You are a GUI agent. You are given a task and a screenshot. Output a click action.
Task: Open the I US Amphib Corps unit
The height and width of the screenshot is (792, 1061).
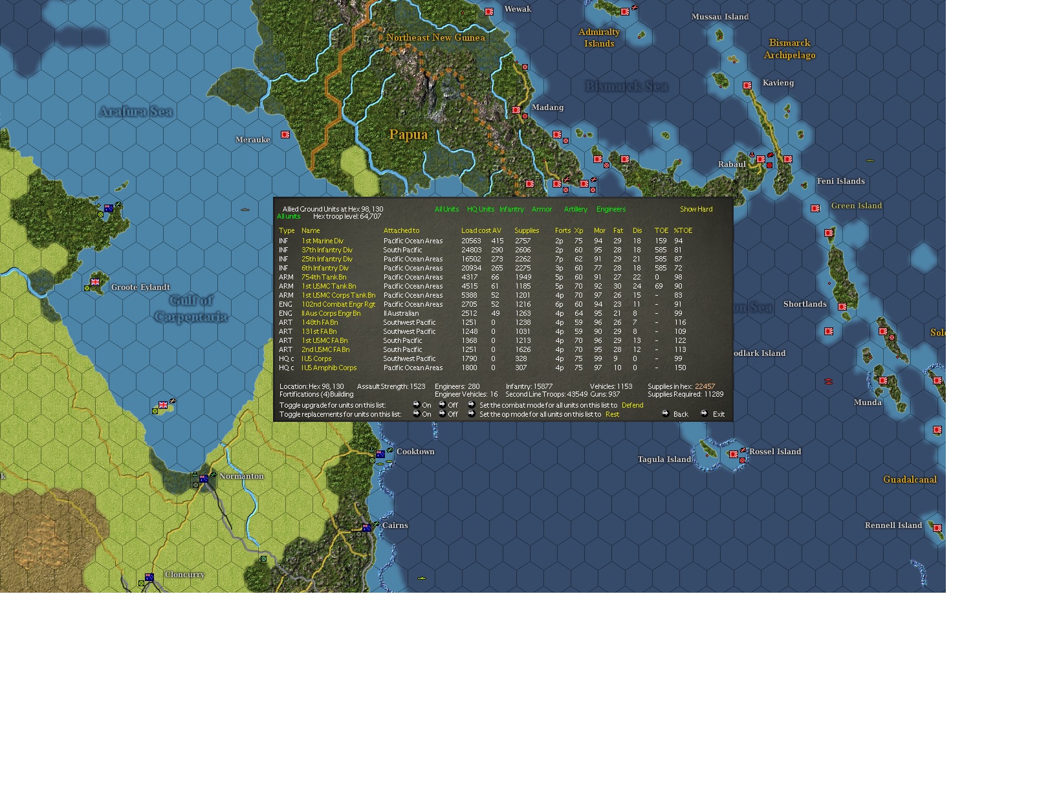329,368
